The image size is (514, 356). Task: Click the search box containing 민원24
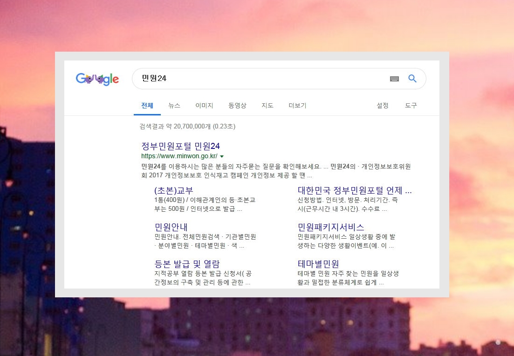pyautogui.click(x=279, y=79)
